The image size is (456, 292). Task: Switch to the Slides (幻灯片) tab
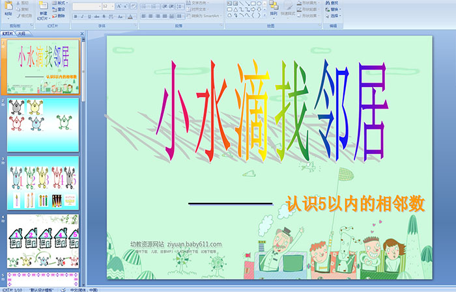(8, 33)
